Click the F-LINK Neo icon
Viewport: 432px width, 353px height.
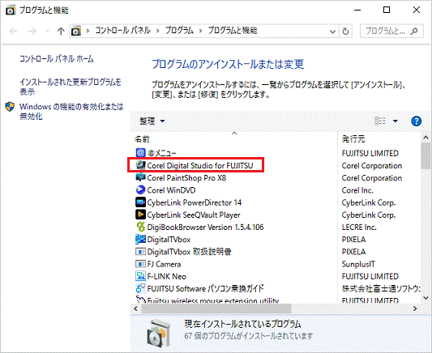pyautogui.click(x=140, y=276)
